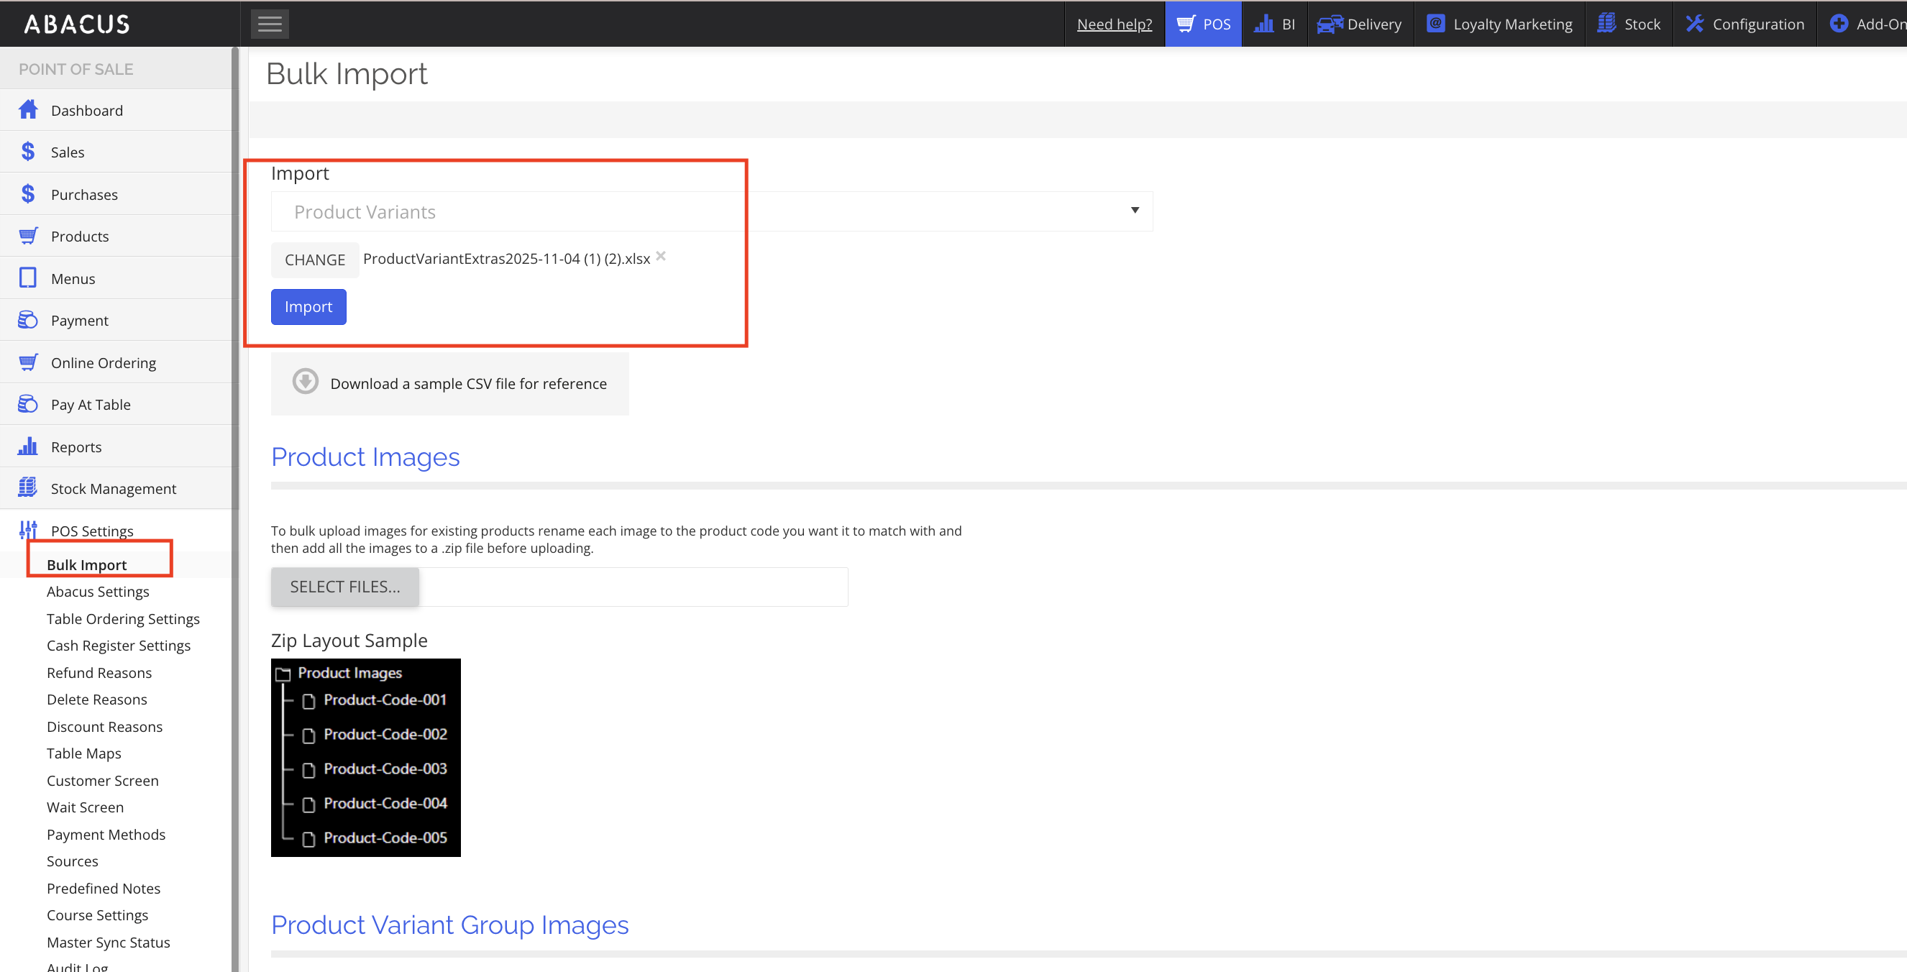Click the Dashboard home icon
Viewport: 1907px width, 972px height.
tap(28, 109)
